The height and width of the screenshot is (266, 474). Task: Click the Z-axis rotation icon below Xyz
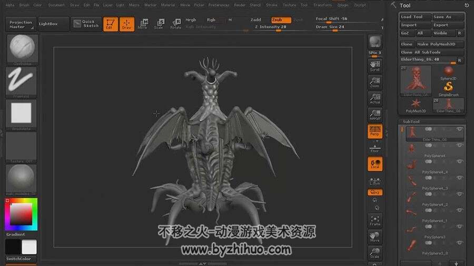377,208
